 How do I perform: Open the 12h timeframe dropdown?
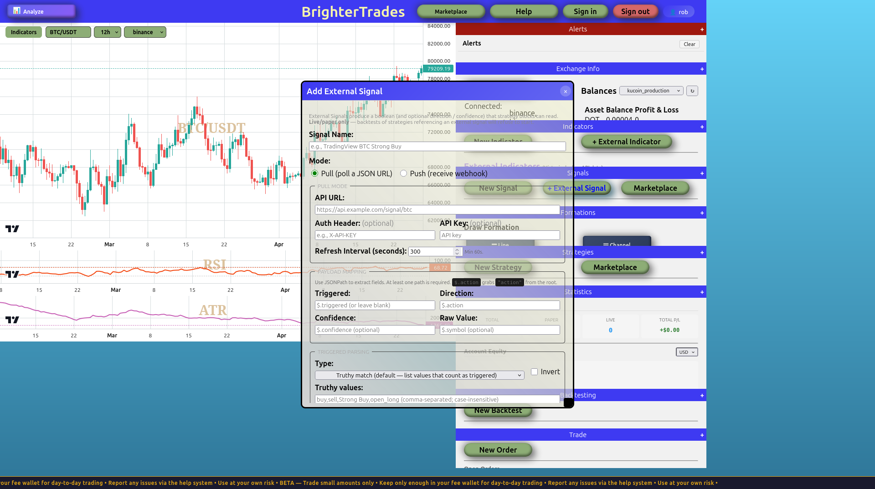108,32
